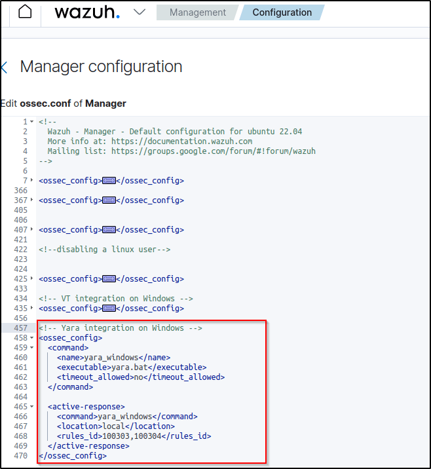Collapse the active-response block at line 465
Viewport: 431px width, 469px height.
[32, 407]
